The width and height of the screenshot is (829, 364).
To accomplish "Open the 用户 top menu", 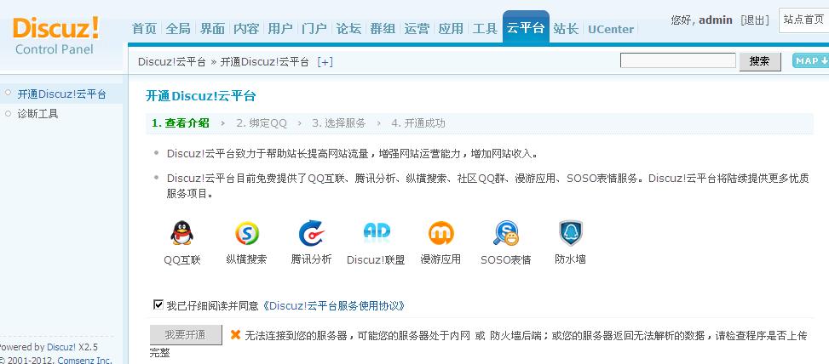I will [x=280, y=28].
